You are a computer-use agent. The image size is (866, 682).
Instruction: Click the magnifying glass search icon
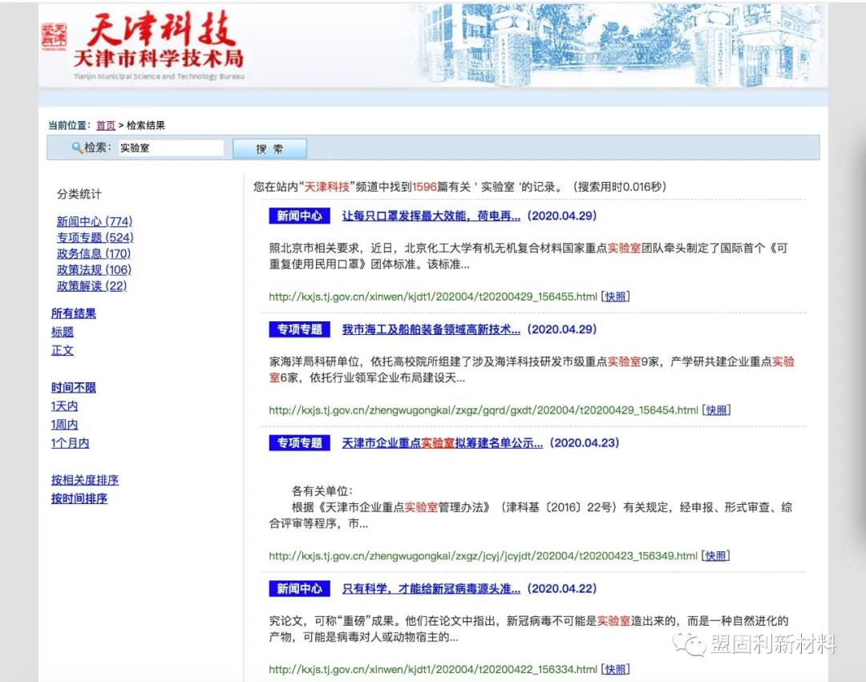coord(79,147)
